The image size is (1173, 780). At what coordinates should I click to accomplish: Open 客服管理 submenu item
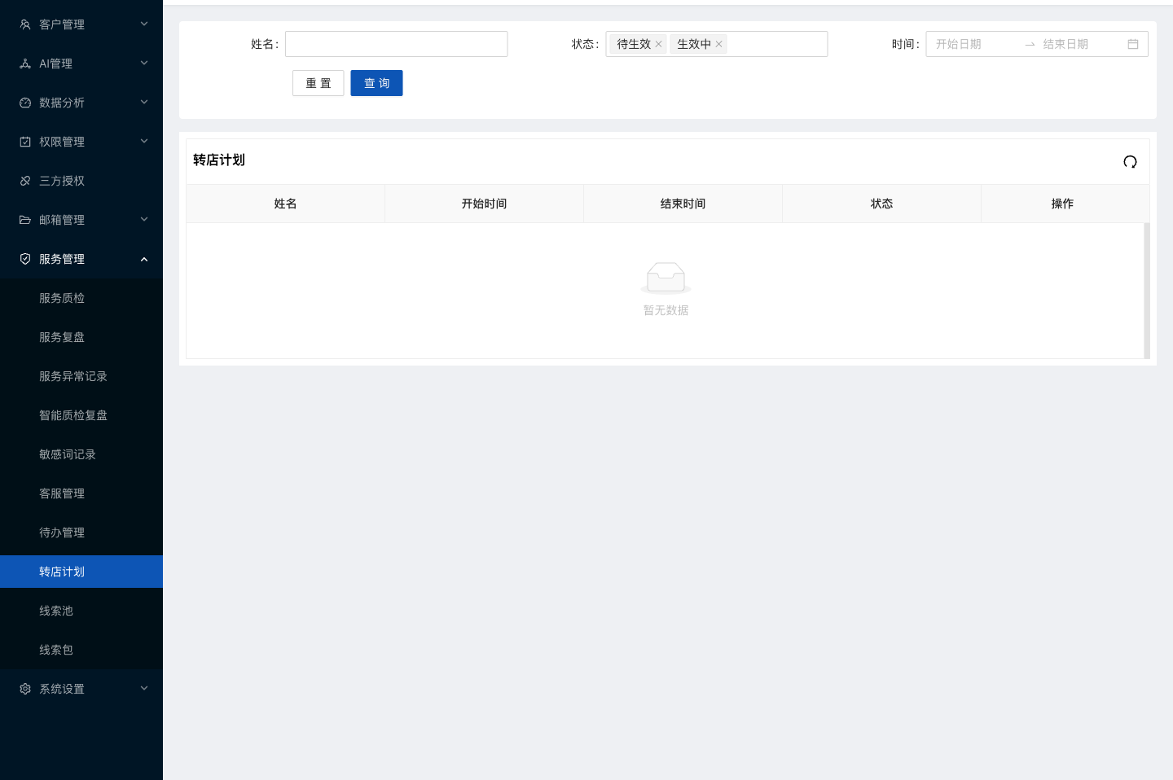[81, 493]
